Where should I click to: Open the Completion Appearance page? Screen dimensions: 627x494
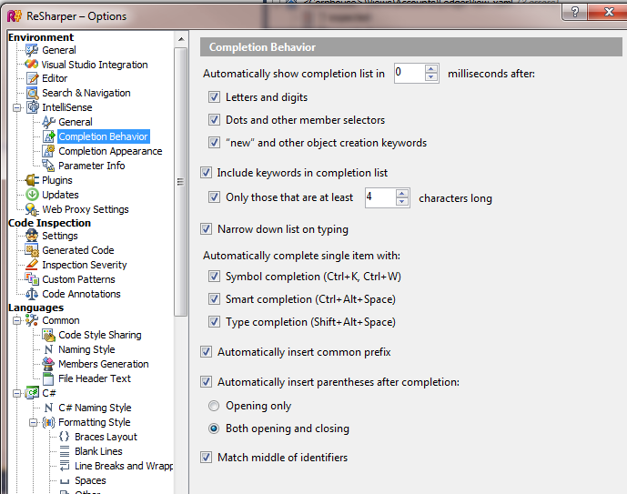pyautogui.click(x=110, y=151)
